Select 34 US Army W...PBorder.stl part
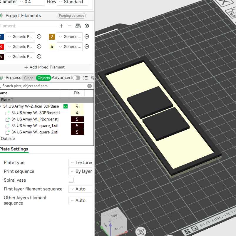The width and height of the screenshot is (236, 236). point(35,119)
